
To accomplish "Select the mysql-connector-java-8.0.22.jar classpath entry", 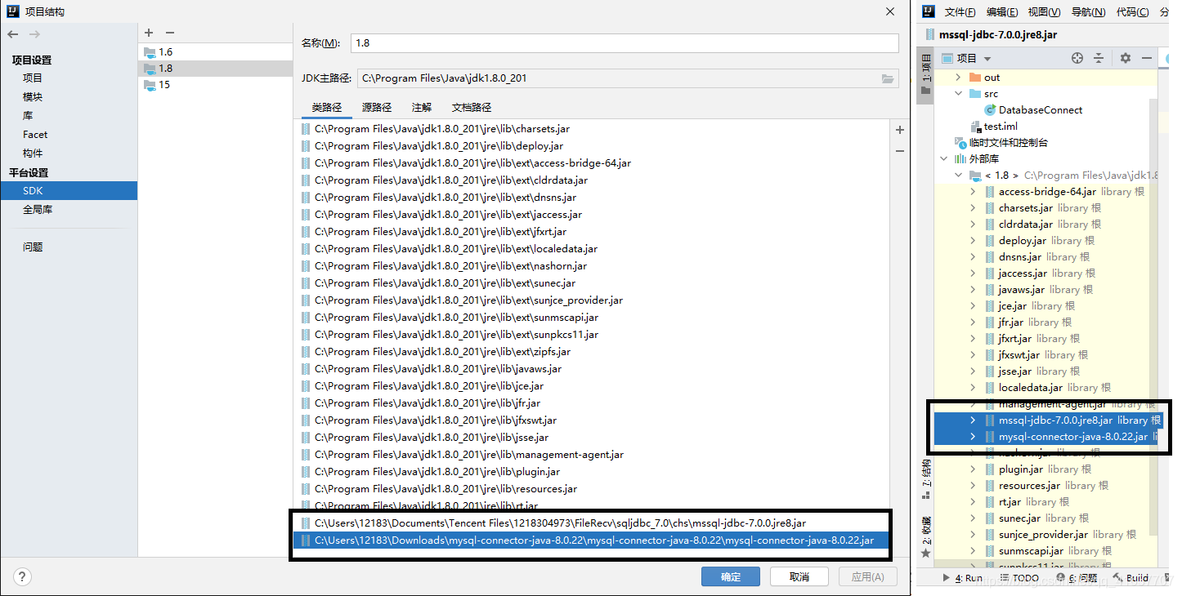I will (x=591, y=540).
